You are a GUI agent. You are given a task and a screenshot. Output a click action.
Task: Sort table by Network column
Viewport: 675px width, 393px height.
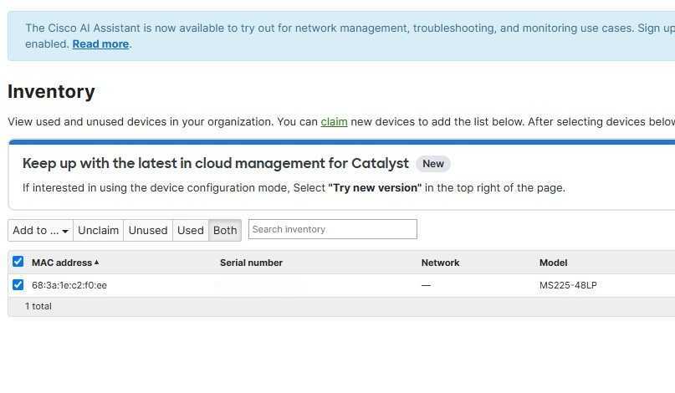click(440, 263)
